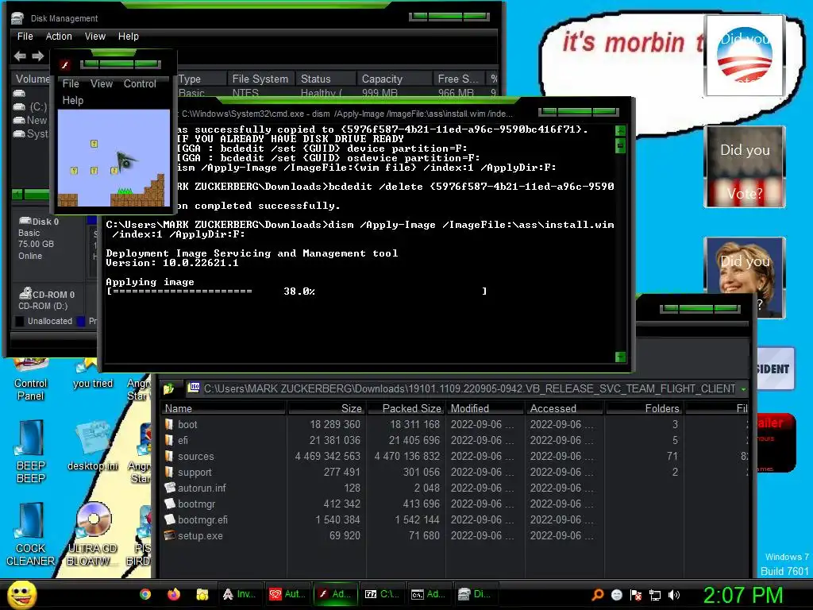Viewport: 813px width, 610px height.
Task: Select bootmgr.efi in 7-Zip
Action: 202,519
